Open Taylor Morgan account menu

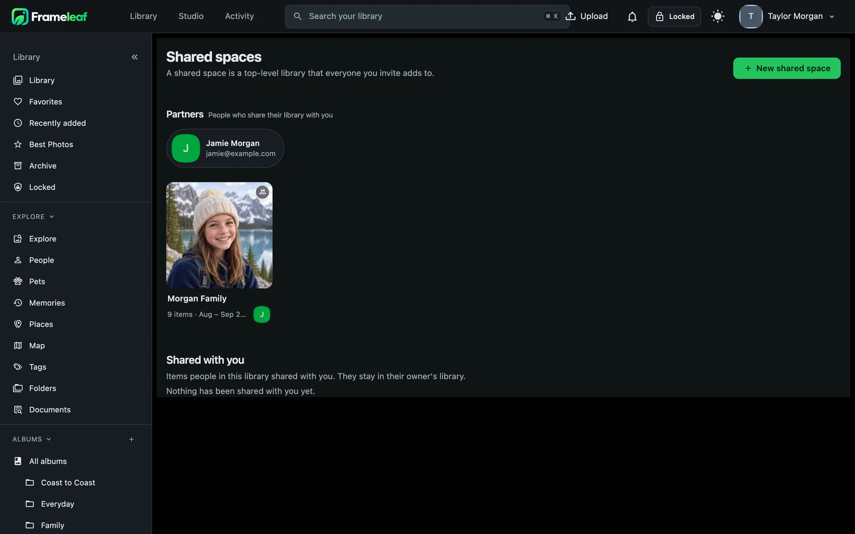pos(787,17)
